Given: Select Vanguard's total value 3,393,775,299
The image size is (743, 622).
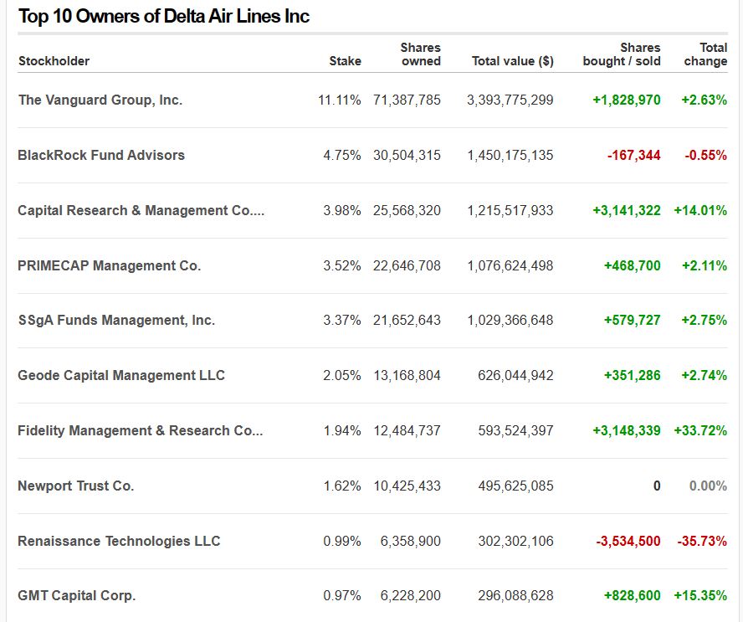Looking at the screenshot, I should coord(510,100).
